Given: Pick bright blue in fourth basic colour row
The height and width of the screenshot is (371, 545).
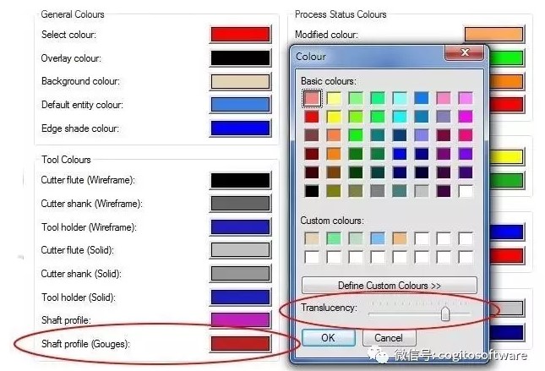Looking at the screenshot, I should (x=400, y=154).
